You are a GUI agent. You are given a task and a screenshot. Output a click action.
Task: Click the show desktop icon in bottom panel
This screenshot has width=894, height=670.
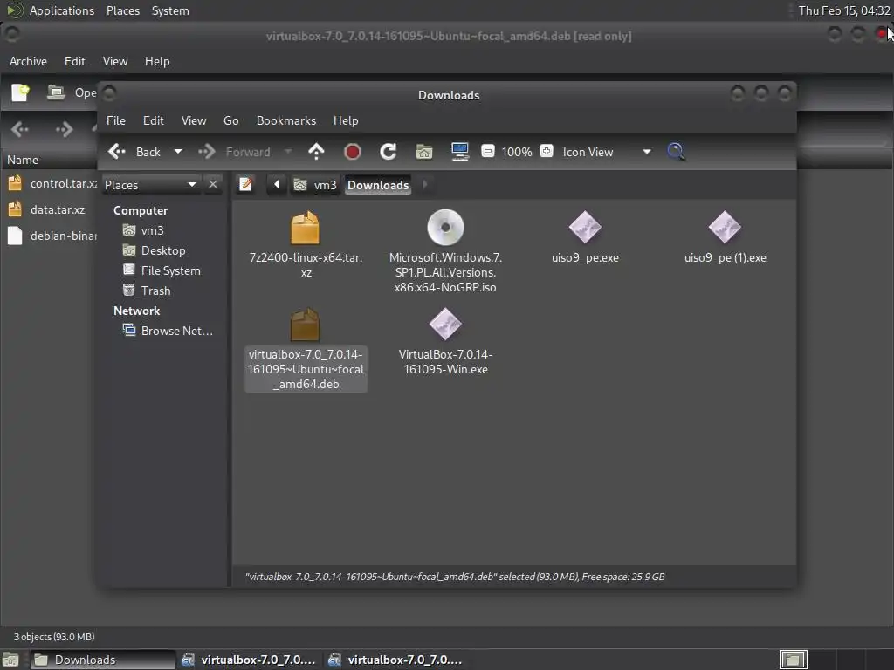coord(10,660)
